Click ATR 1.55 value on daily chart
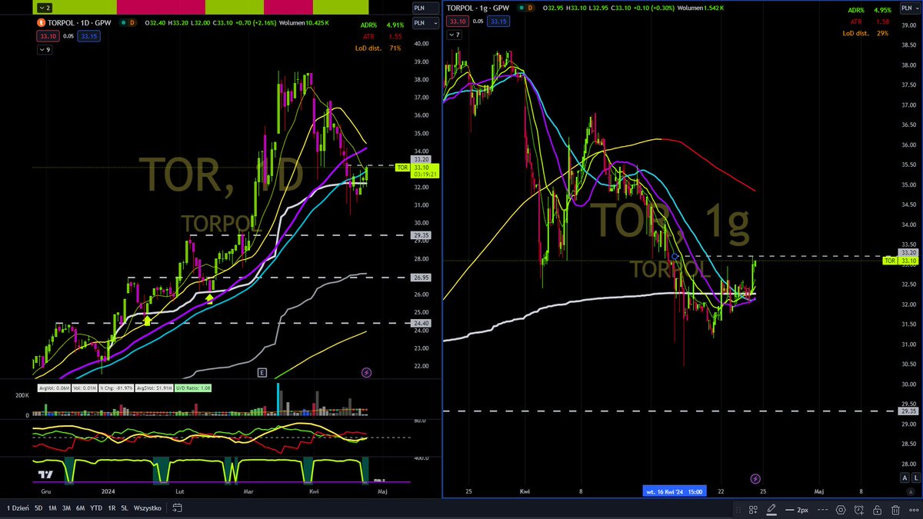This screenshot has height=519, width=923. [x=395, y=36]
